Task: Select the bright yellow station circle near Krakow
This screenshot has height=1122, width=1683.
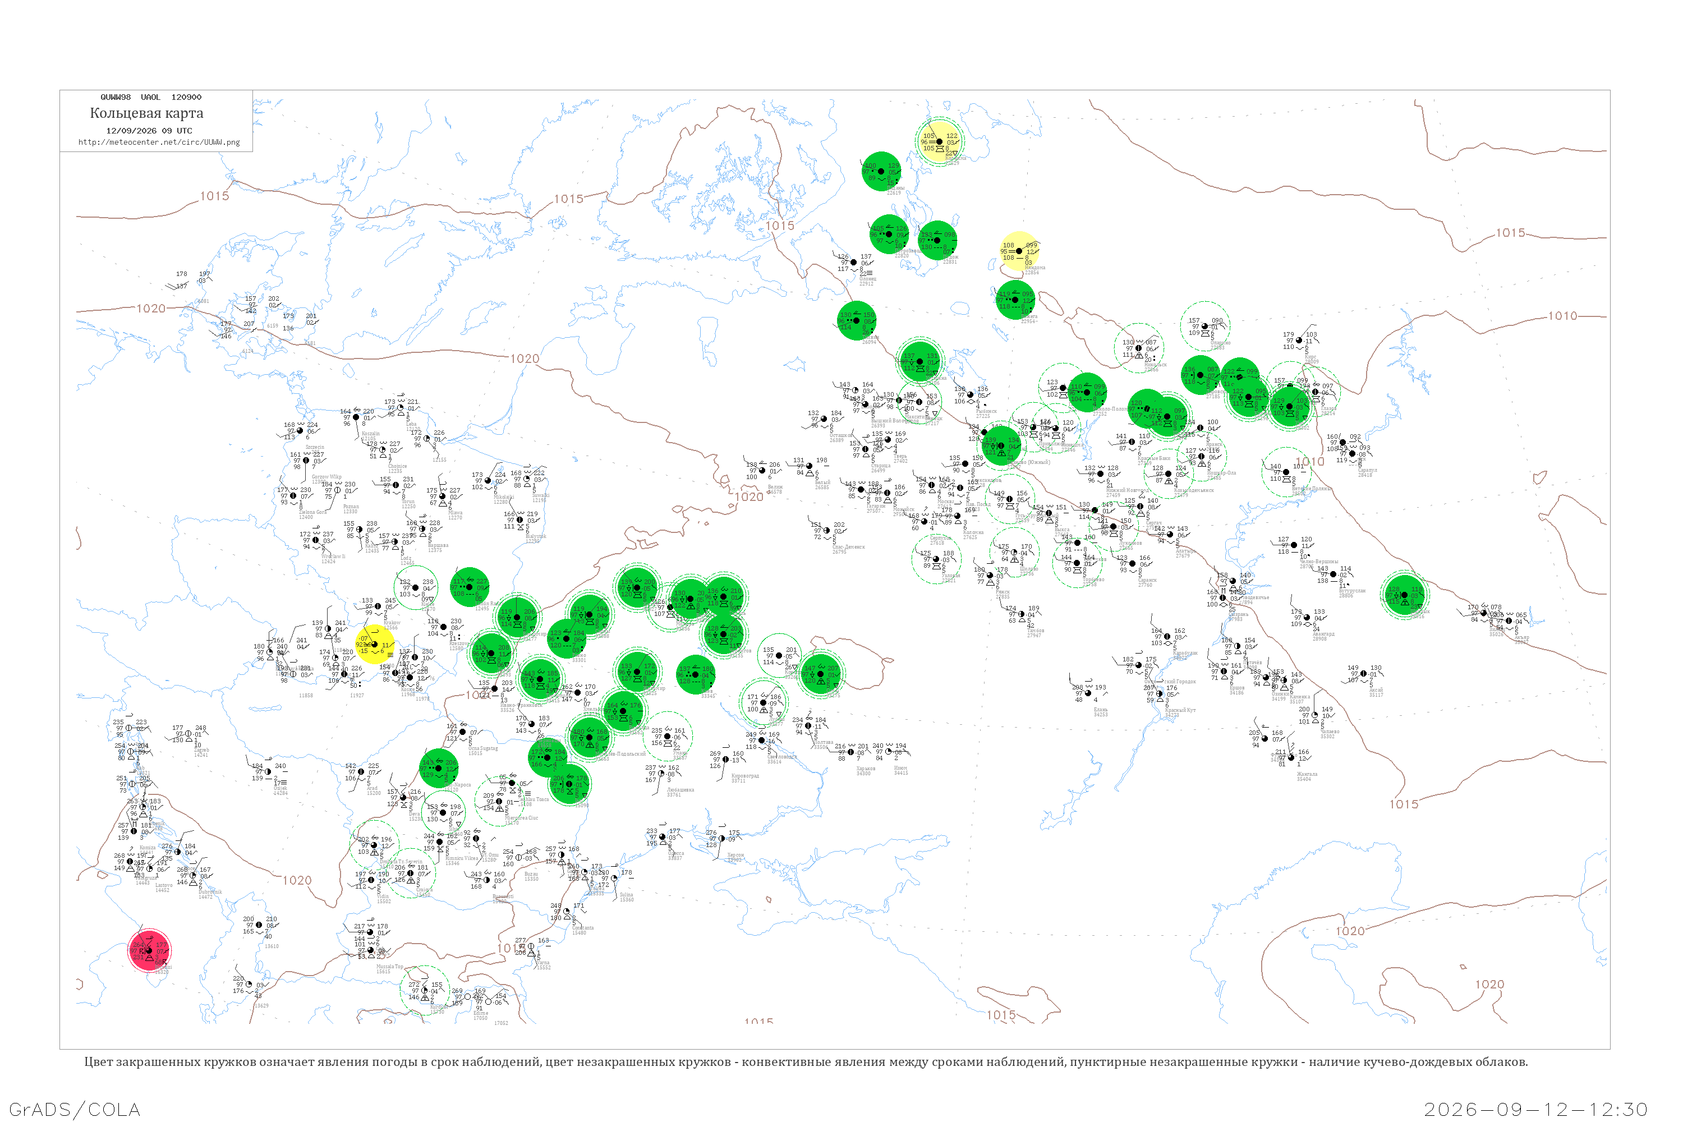Action: (374, 644)
